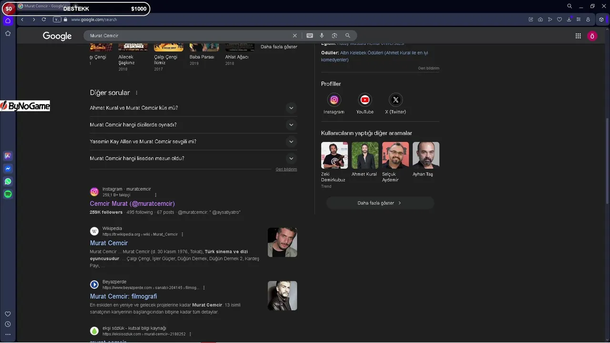Image resolution: width=610 pixels, height=343 pixels.
Task: Click the magnifier search button in search box
Action: 348,36
